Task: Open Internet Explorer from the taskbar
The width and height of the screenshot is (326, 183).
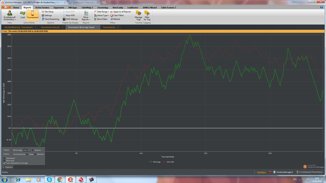Action: click(18, 180)
